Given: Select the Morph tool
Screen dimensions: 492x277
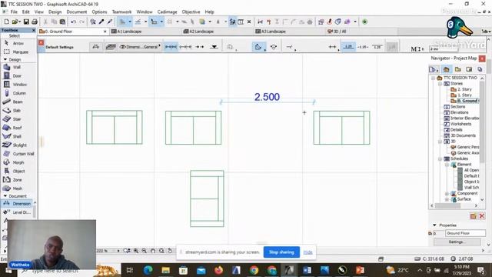Looking at the screenshot, I should [18, 162].
